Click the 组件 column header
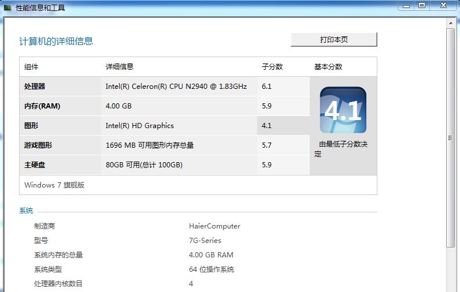460x292 pixels. tap(31, 67)
